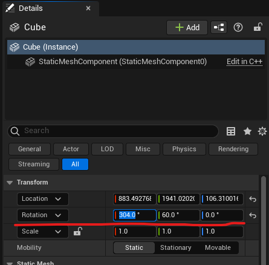Click the Rotation Y field 60.0
Image resolution: width=269 pixels, height=265 pixels.
click(178, 215)
